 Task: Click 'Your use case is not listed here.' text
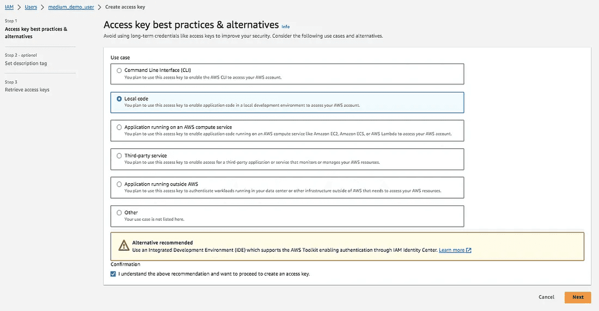[154, 219]
